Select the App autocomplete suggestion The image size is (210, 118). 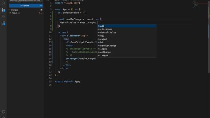(127, 26)
